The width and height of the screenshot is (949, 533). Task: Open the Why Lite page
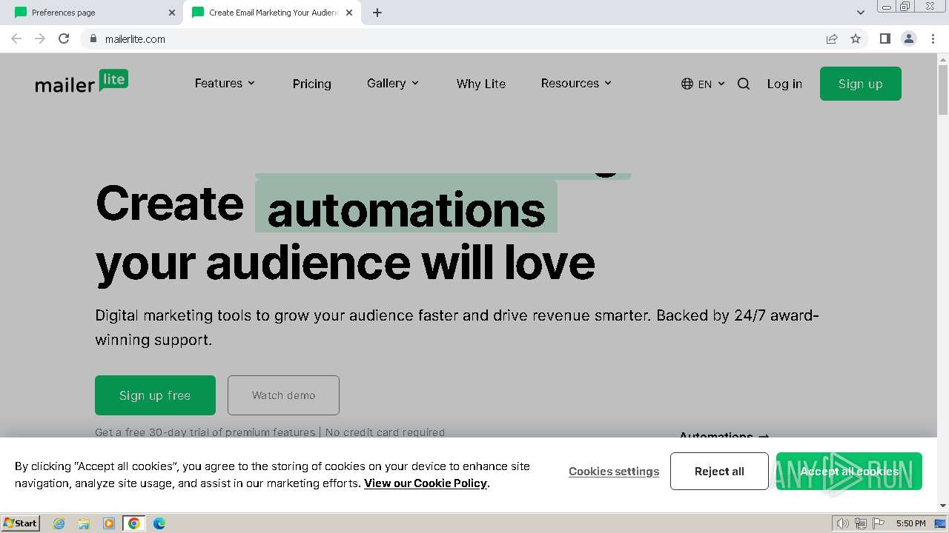pyautogui.click(x=481, y=84)
